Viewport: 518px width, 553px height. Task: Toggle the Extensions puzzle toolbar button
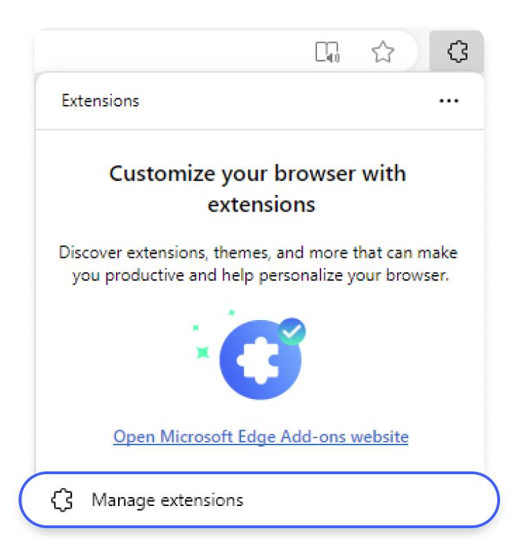tap(457, 51)
